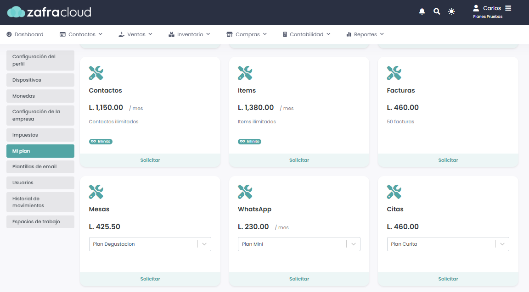The width and height of the screenshot is (529, 292).
Task: Expand the Contactos menu chevron
Action: (101, 34)
